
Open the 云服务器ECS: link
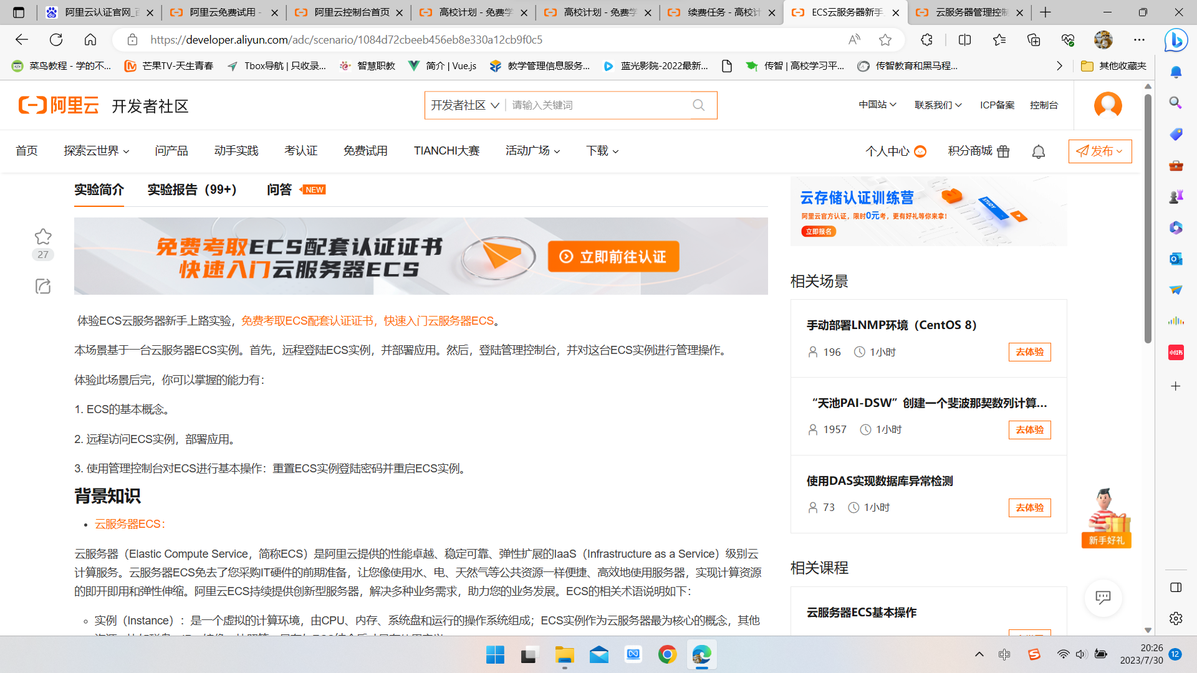tap(130, 524)
